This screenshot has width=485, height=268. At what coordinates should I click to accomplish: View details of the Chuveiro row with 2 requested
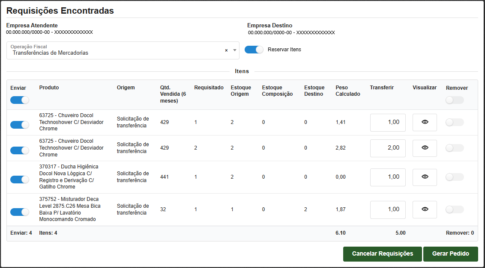click(425, 148)
